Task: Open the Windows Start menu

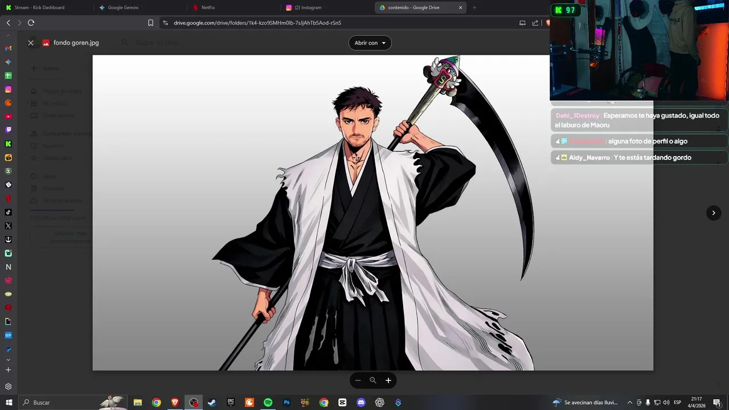Action: coord(9,403)
